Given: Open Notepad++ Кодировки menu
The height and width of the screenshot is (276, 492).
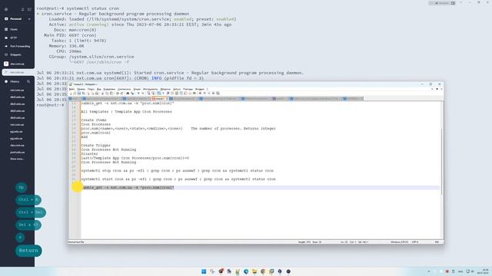Looking at the screenshot, I should pos(109,89).
